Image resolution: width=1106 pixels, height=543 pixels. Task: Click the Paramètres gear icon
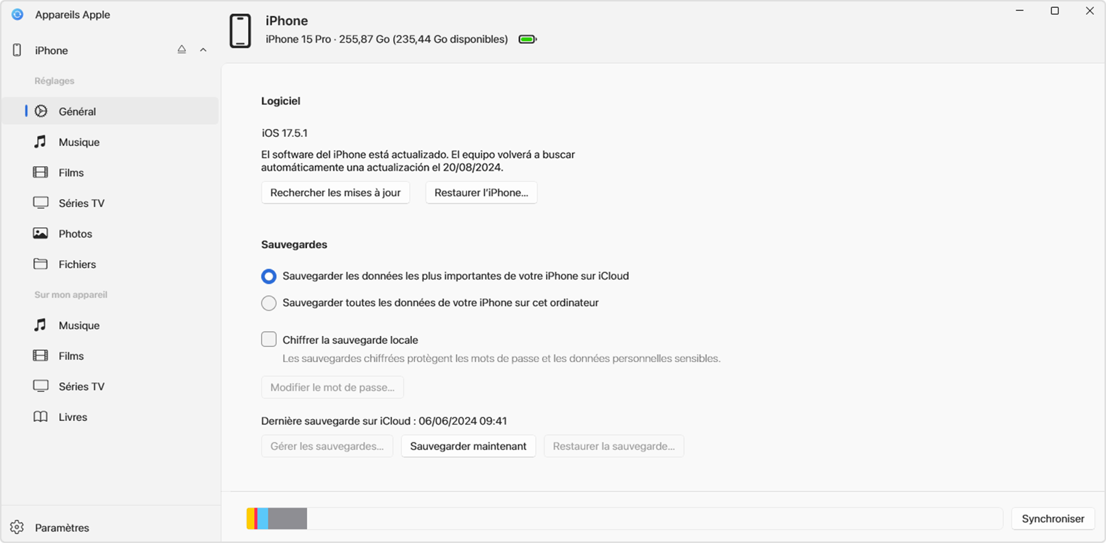17,527
